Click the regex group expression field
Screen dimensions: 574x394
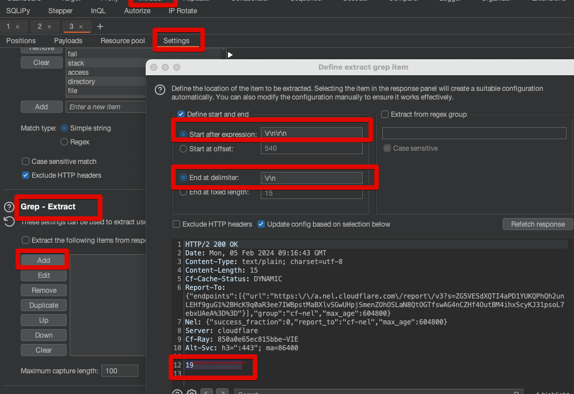click(x=474, y=133)
